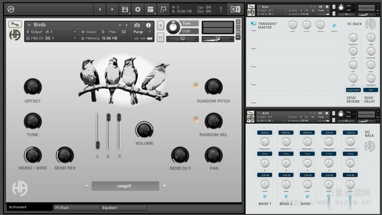Click the rack view layout icon in toolbar
This screenshot has width=382, height=215.
(150, 9)
